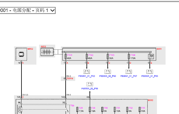The width and height of the screenshot is (179, 114).
Task: Click the F101 fuse label
Action: click(70, 55)
